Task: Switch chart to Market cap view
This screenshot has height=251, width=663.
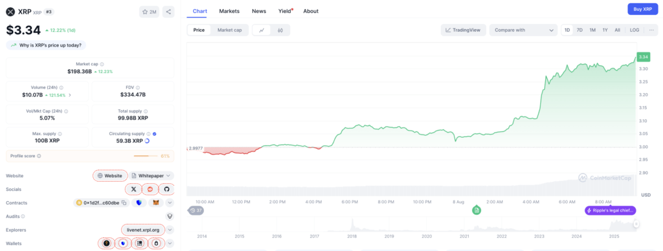Action: [229, 30]
